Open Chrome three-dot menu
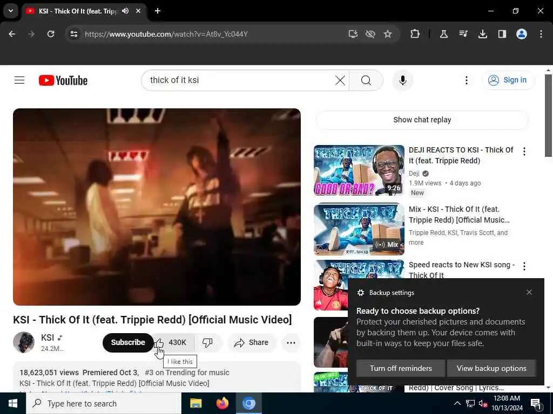The width and height of the screenshot is (553, 414). (x=541, y=34)
